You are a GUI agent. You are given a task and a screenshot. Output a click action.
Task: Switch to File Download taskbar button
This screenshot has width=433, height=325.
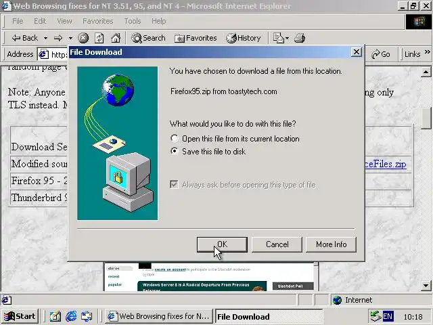(x=269, y=316)
